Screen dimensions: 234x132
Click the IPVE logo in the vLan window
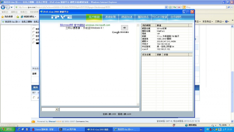pyautogui.click(x=62, y=17)
